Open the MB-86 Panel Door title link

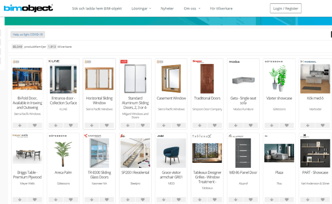[x=243, y=172]
